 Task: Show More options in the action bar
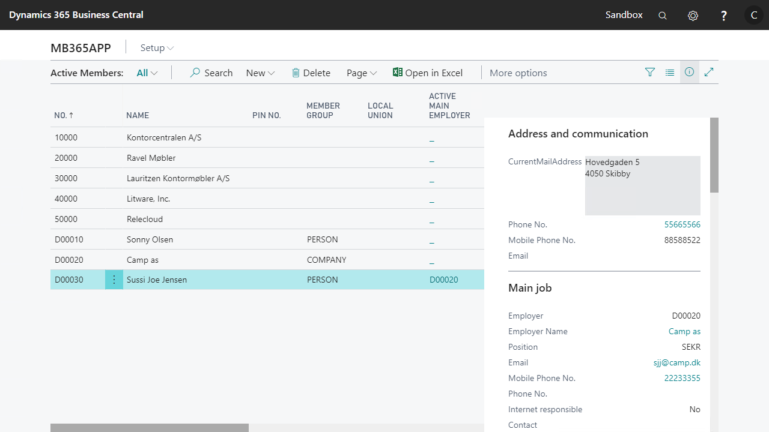coord(518,73)
